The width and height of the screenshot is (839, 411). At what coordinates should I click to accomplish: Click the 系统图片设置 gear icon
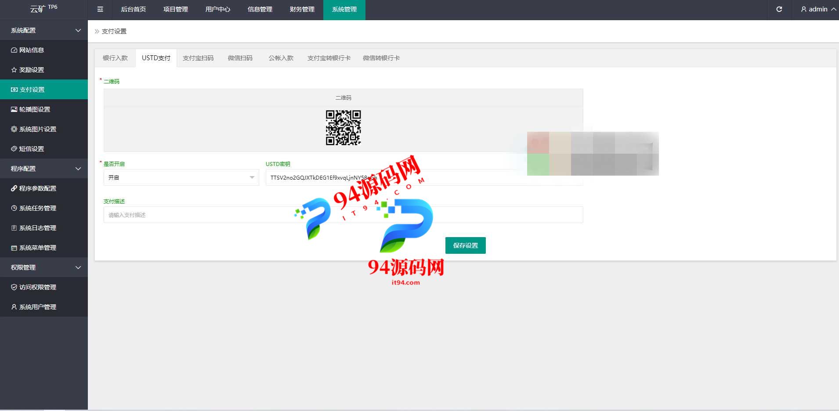click(x=14, y=129)
